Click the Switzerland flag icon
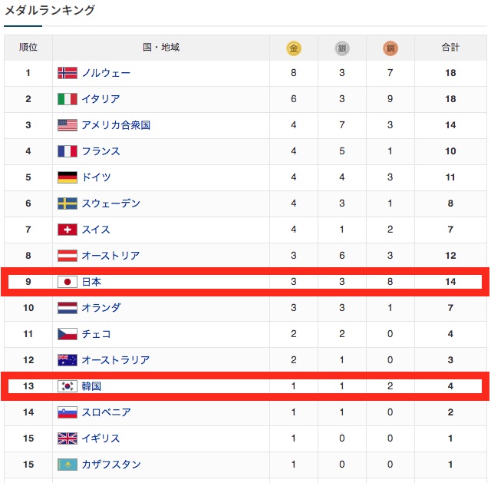491x483 pixels. tap(68, 230)
